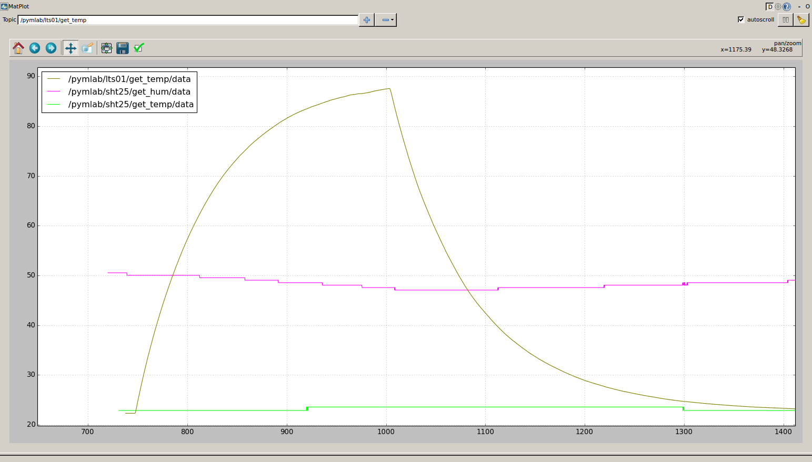812x462 pixels.
Task: Toggle the D dock/undock button
Action: [x=769, y=7]
